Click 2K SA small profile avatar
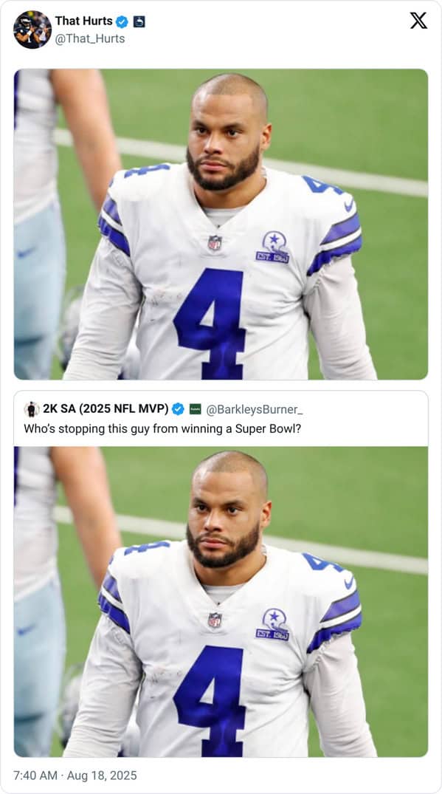Image resolution: width=442 pixels, height=794 pixels. click(x=31, y=409)
